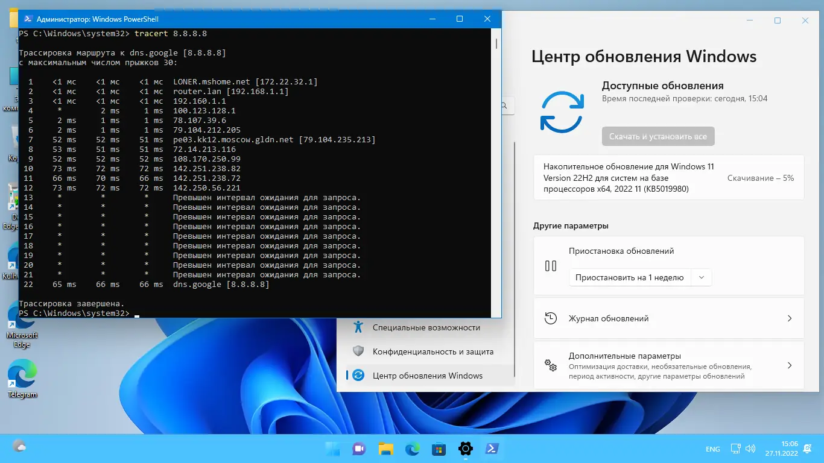Click the pause icon beside "Приостановка обновлений"
The height and width of the screenshot is (463, 824).
coord(551,266)
